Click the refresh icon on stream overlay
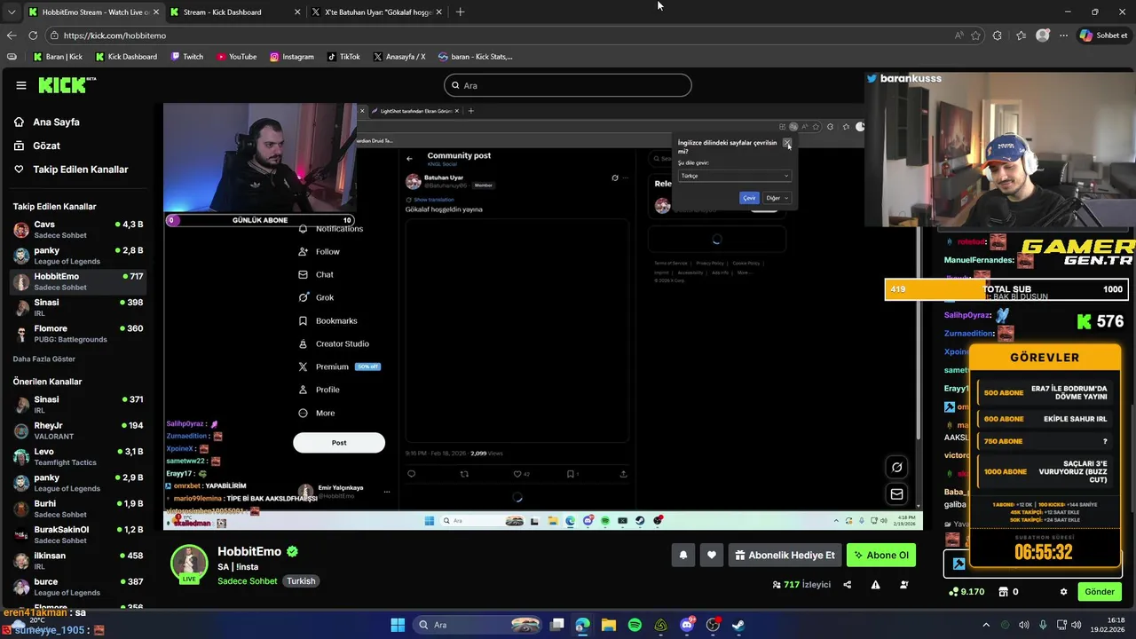 (897, 468)
